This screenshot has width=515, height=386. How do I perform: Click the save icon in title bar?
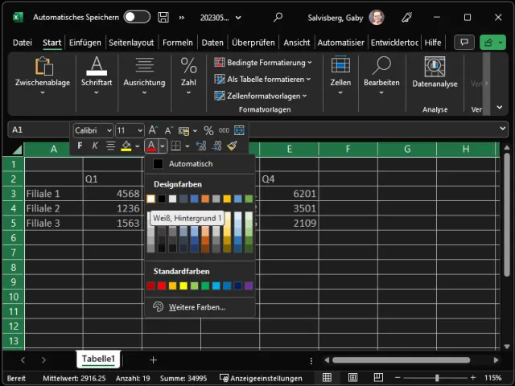[x=163, y=17]
